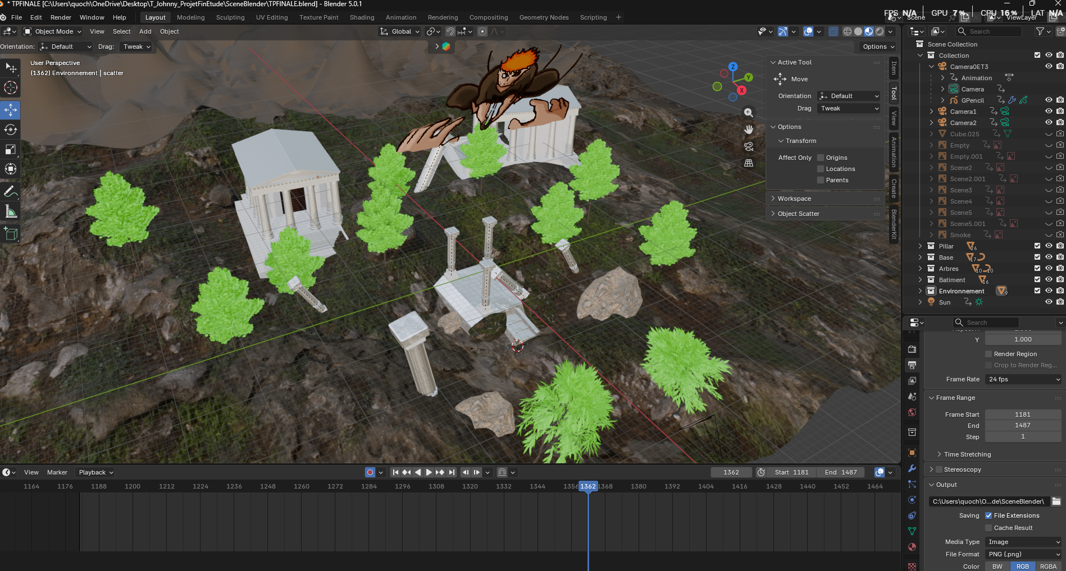Hide the Environnement collection with eye icon
Image resolution: width=1066 pixels, height=571 pixels.
click(1048, 291)
